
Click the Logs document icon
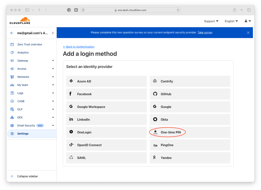point(12,93)
